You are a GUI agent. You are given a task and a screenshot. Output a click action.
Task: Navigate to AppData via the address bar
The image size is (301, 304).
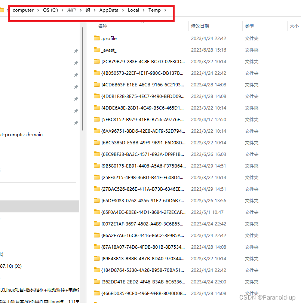(109, 10)
